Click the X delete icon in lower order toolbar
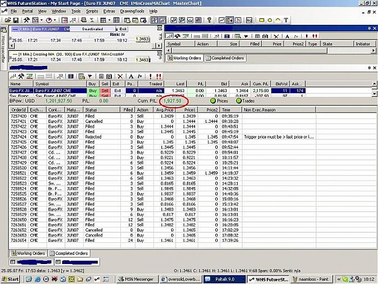The image size is (378, 284). pos(120,76)
